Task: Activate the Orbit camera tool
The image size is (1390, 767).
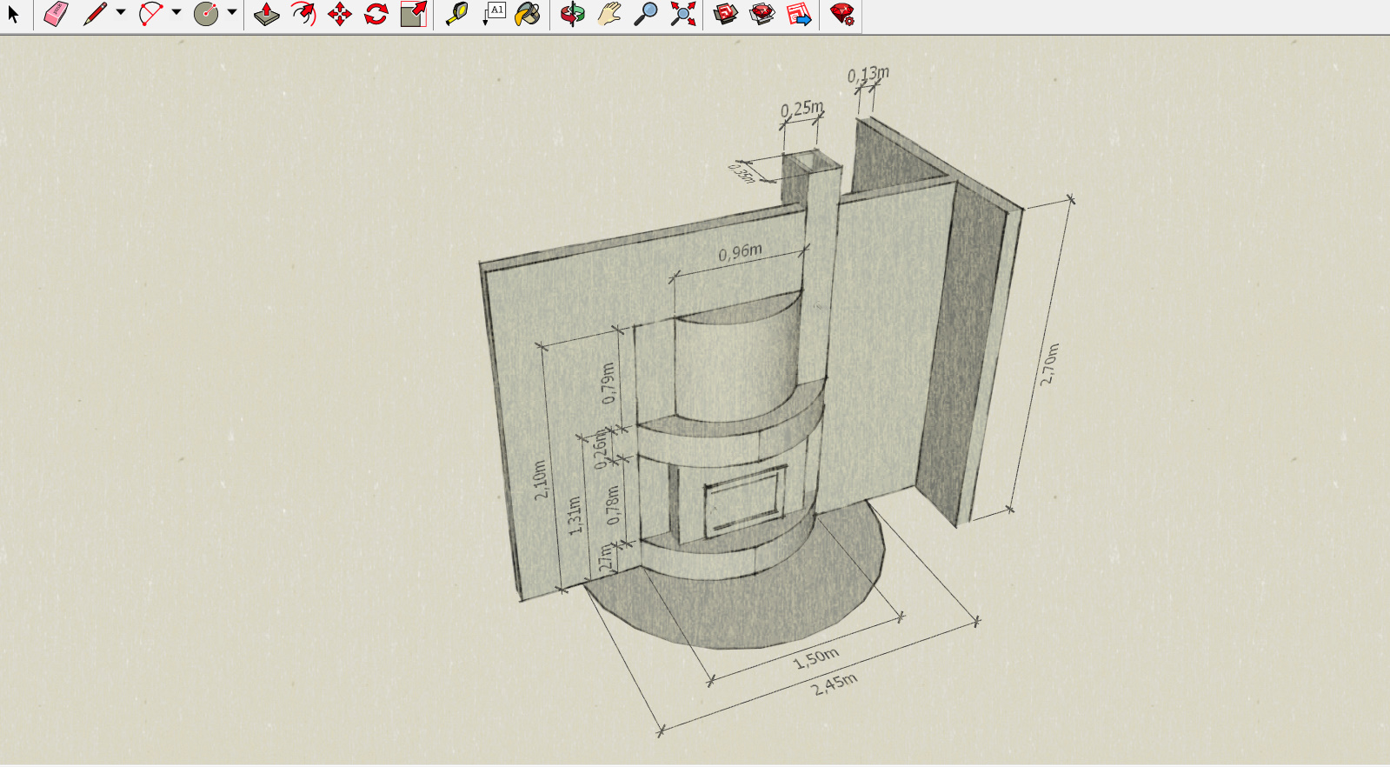Action: click(x=572, y=14)
